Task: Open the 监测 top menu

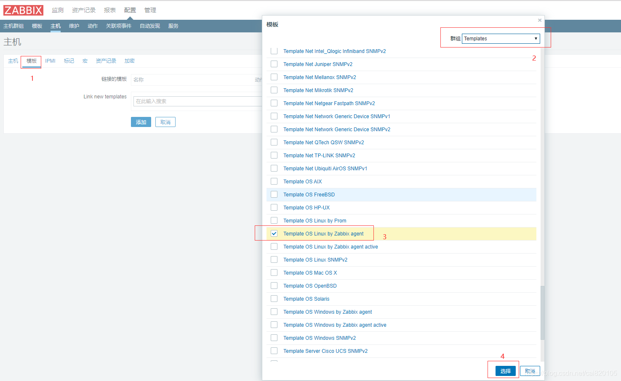Action: (58, 10)
